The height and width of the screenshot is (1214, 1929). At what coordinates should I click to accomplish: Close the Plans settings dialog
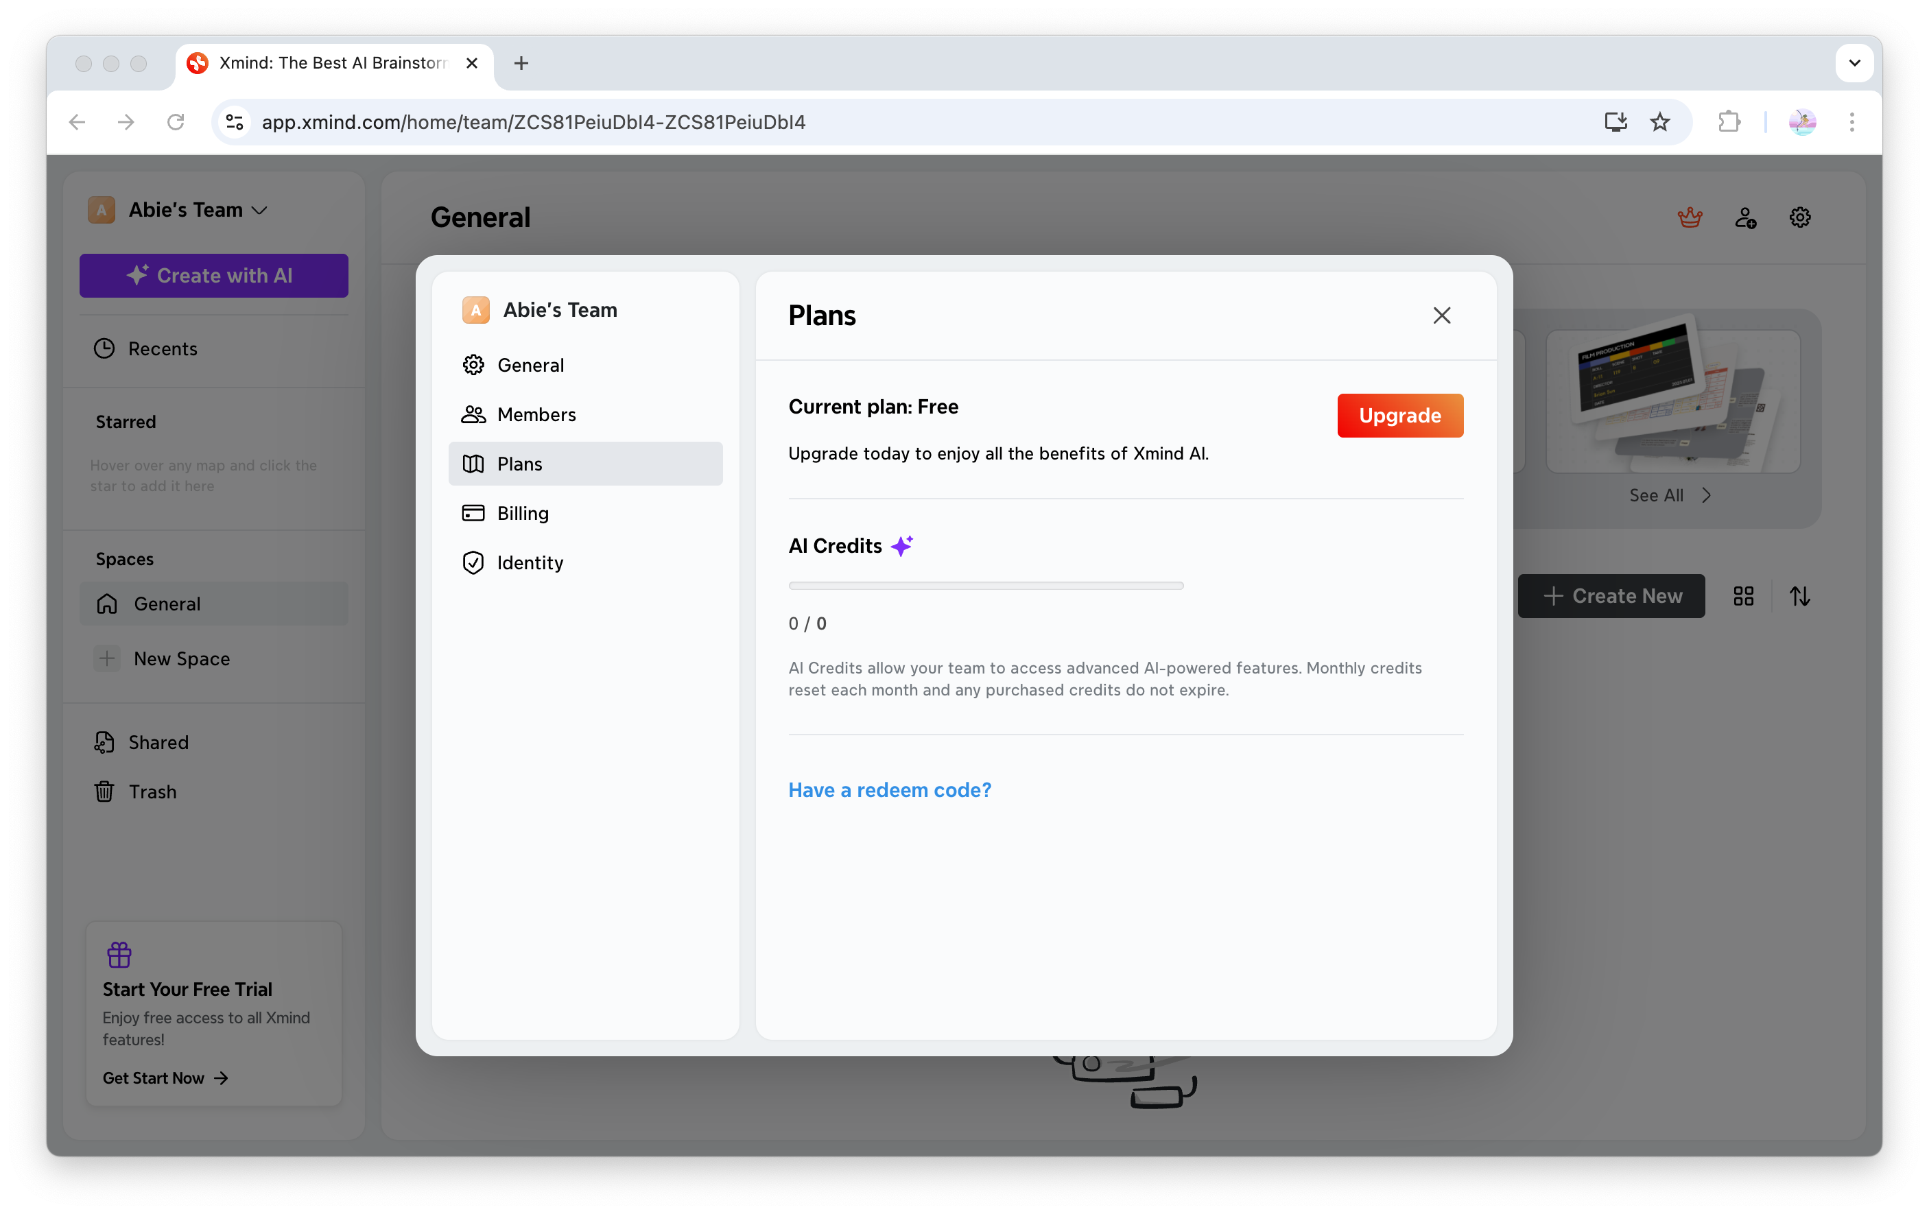point(1441,316)
